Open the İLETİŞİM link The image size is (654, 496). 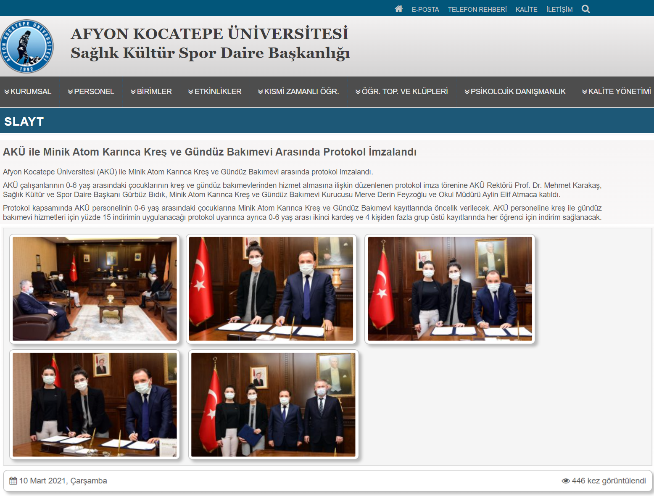click(559, 9)
